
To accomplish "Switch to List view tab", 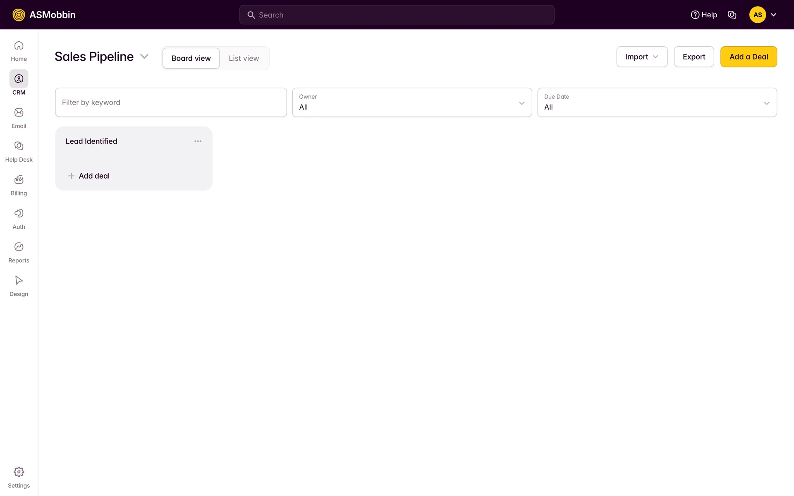I will coord(244,58).
